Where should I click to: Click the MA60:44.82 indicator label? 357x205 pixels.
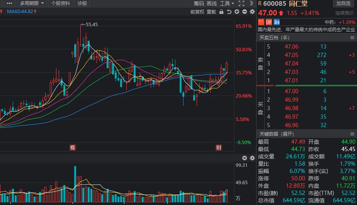(20, 11)
